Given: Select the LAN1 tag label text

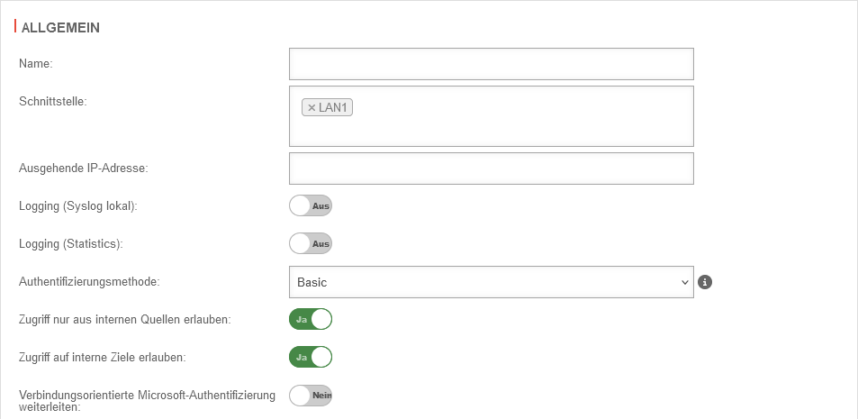Looking at the screenshot, I should (x=333, y=108).
